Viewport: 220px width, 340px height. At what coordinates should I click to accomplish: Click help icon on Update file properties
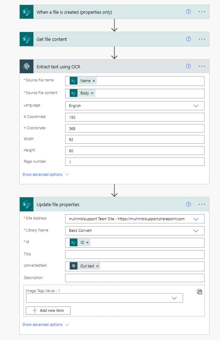coord(188,204)
